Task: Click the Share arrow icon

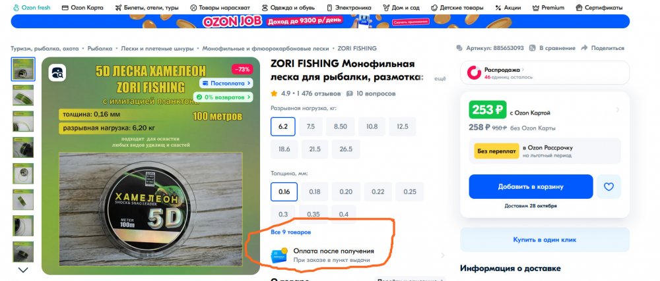Action: point(584,48)
